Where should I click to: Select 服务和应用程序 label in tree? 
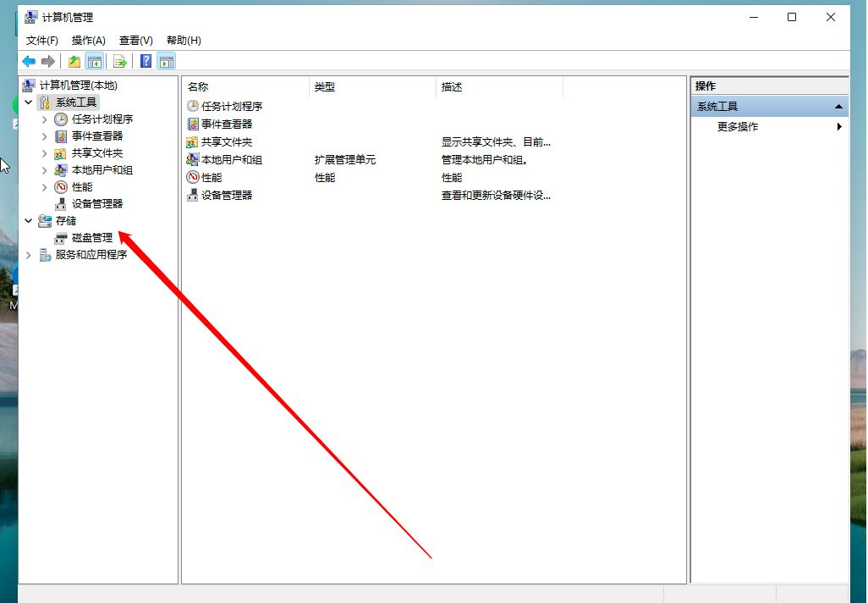tap(91, 255)
